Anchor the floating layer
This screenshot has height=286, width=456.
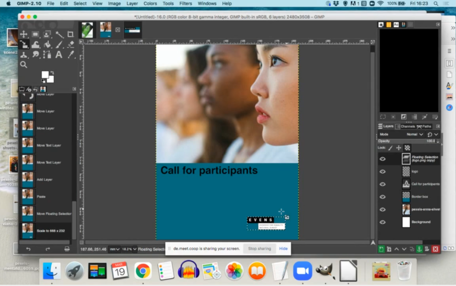coord(419,249)
